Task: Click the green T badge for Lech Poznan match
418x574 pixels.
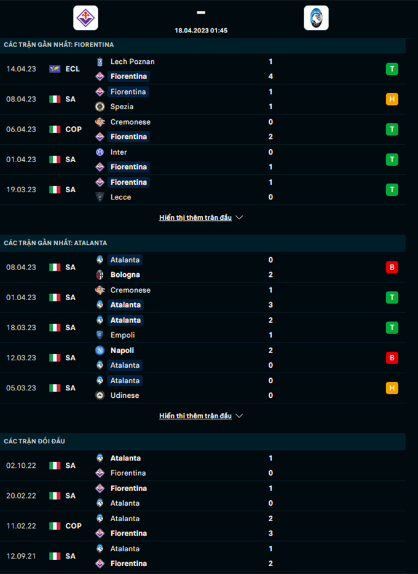Action: (392, 69)
